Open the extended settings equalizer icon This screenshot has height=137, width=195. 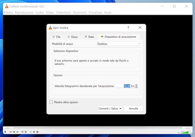[x=26, y=132]
